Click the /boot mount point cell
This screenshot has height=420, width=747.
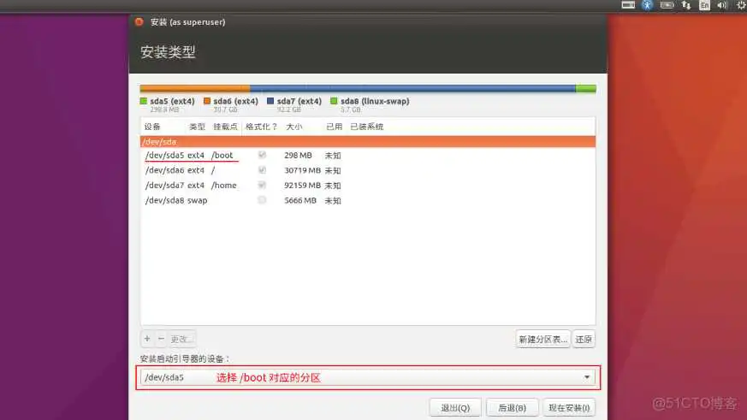[x=222, y=155]
